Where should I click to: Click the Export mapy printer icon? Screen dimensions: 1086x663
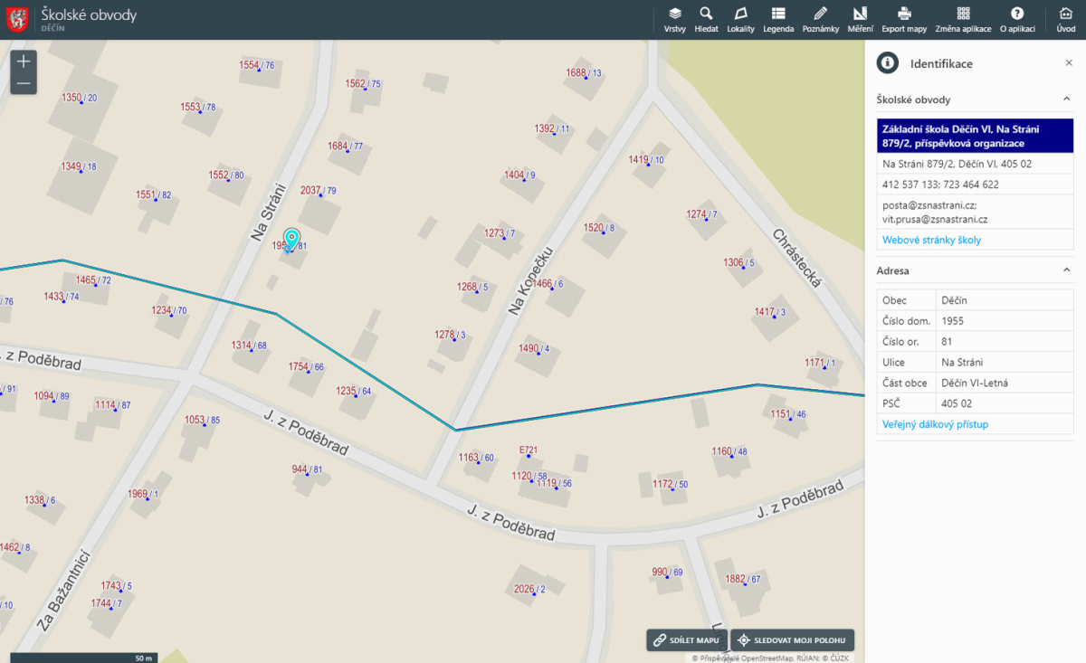(904, 19)
